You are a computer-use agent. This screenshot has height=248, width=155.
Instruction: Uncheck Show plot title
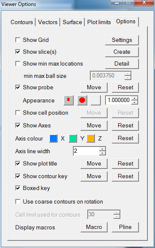[18, 163]
